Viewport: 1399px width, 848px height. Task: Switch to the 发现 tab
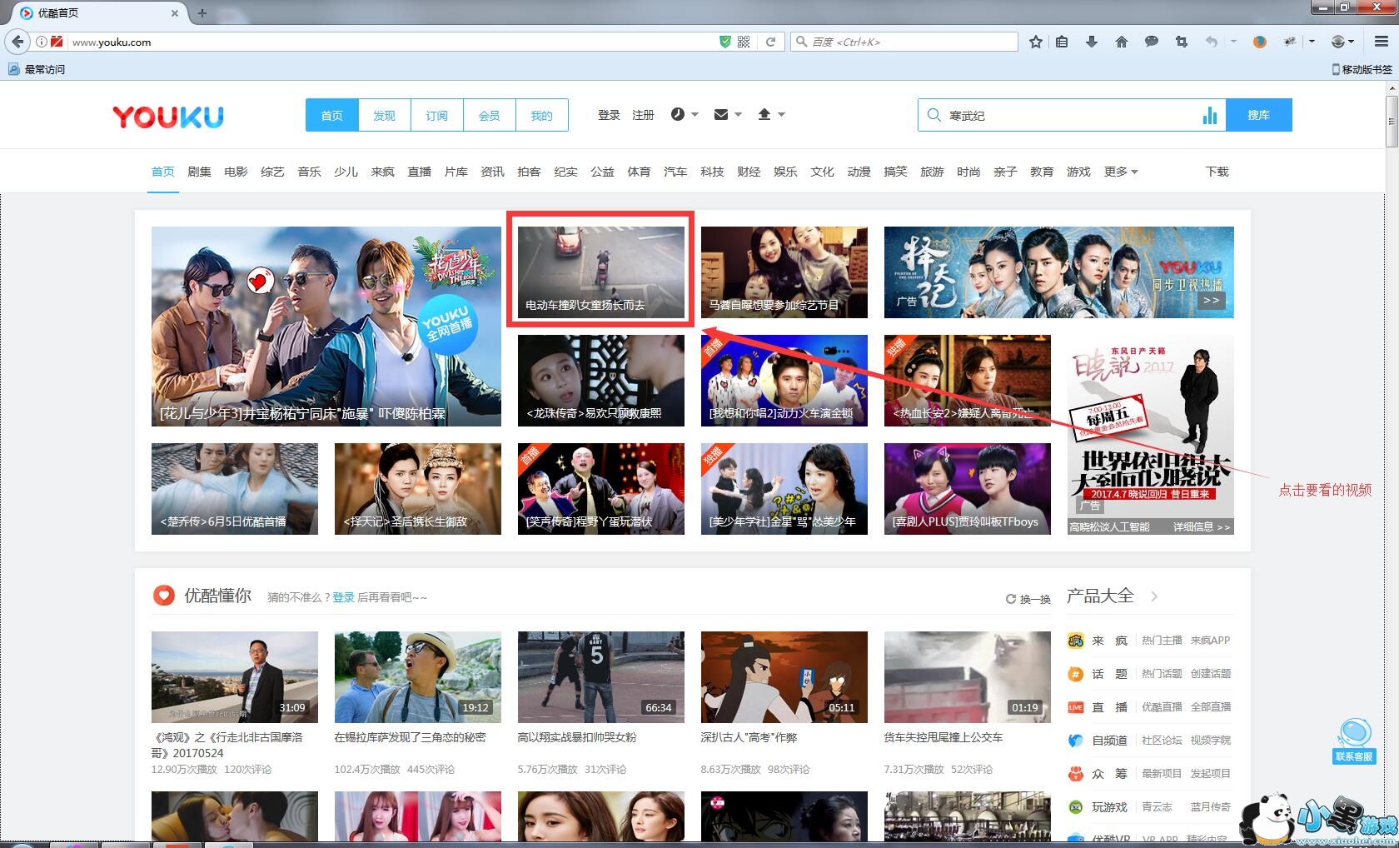point(384,115)
